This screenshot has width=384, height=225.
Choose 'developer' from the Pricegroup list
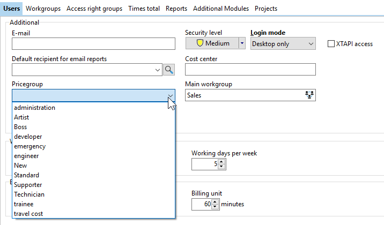pyautogui.click(x=28, y=137)
